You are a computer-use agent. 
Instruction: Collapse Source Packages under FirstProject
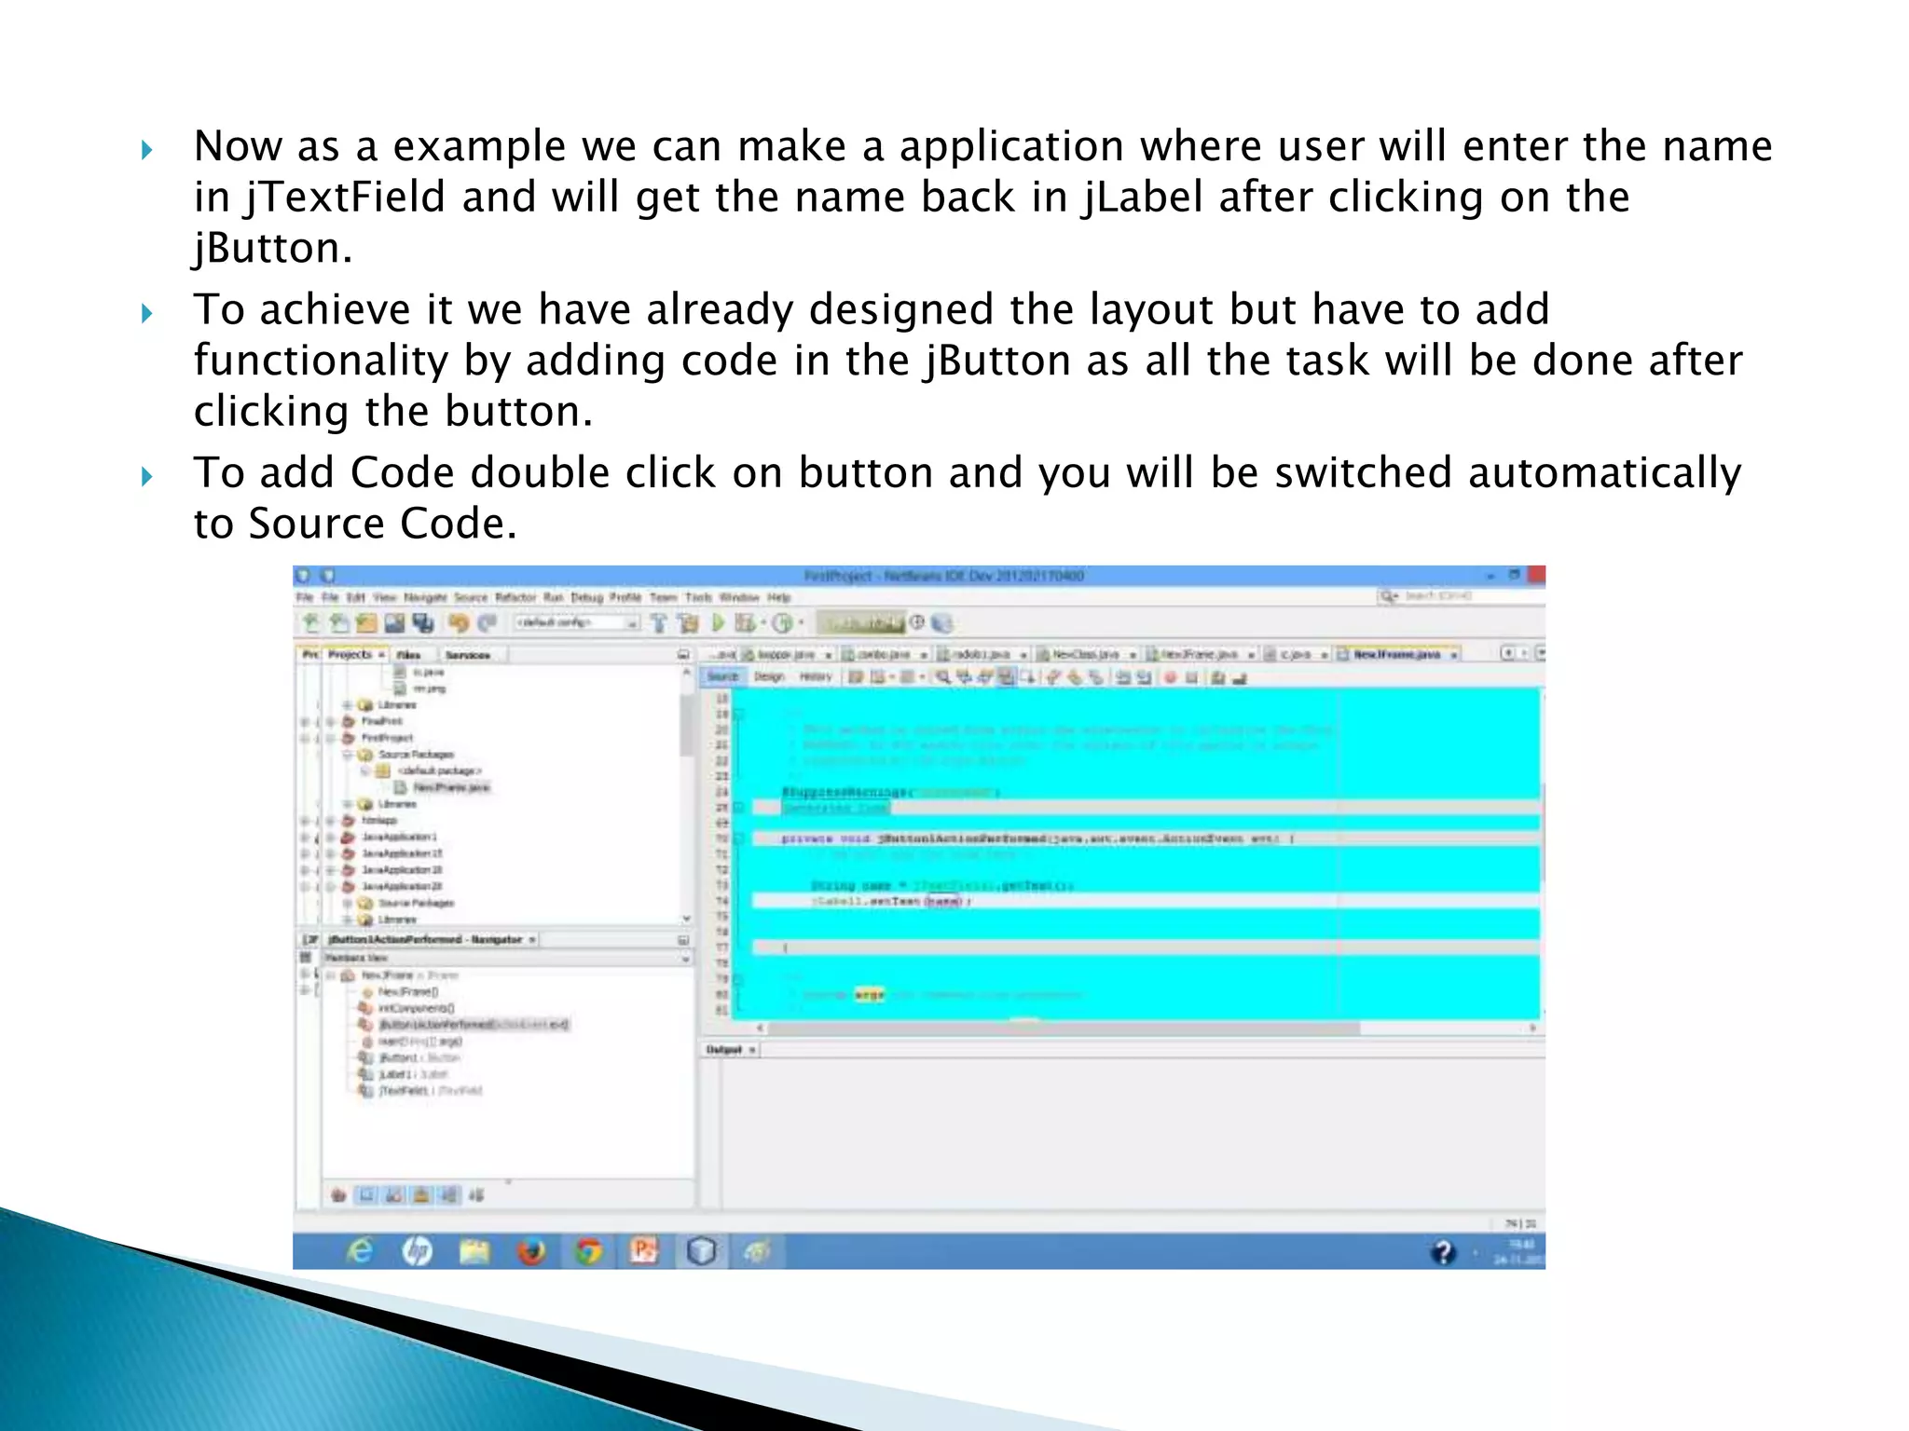click(348, 755)
